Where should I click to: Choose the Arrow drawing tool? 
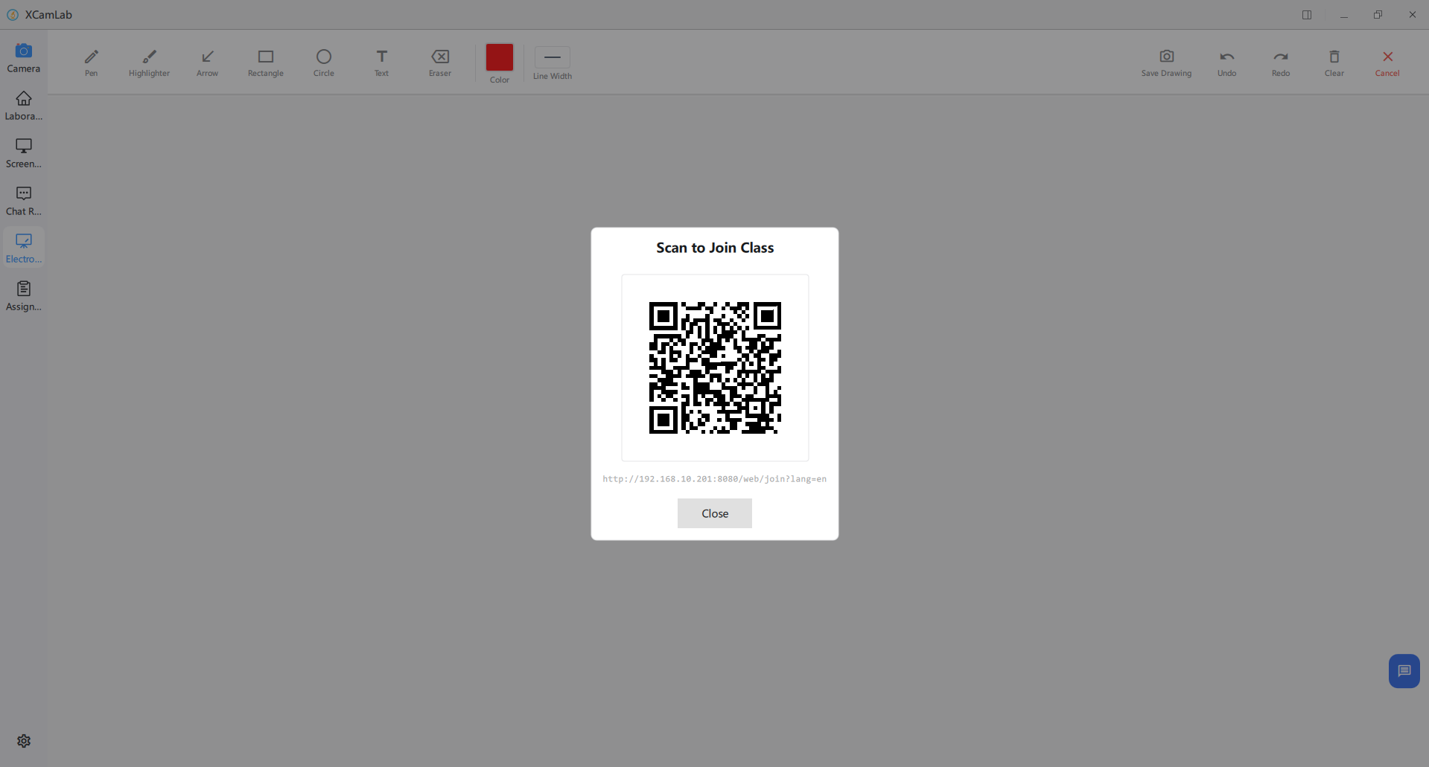207,62
